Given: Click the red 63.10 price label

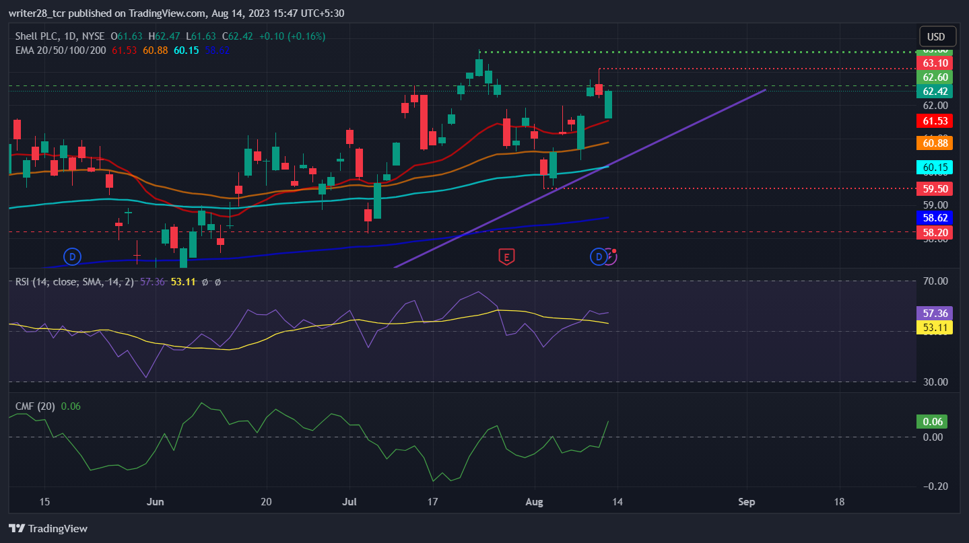Looking at the screenshot, I should pos(935,63).
